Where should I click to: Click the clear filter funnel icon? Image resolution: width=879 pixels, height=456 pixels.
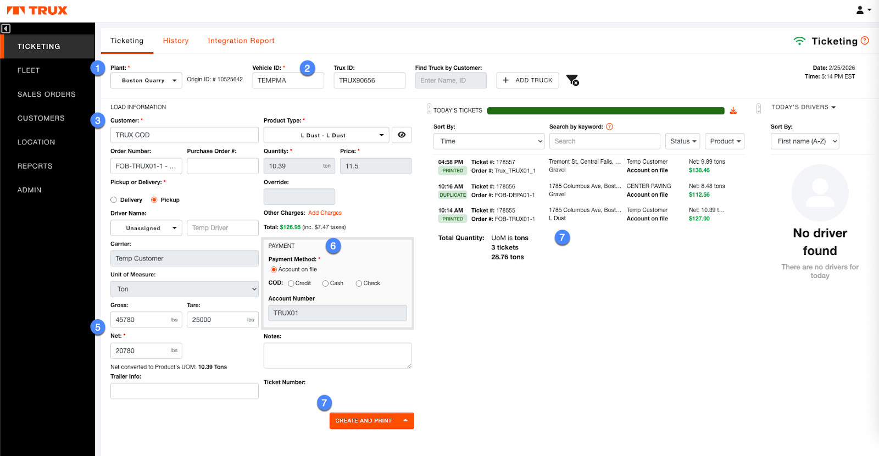pos(572,81)
